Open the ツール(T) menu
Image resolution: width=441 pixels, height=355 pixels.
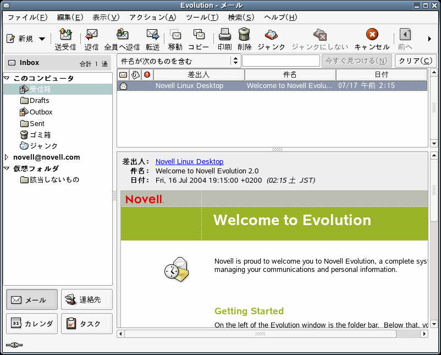[202, 18]
